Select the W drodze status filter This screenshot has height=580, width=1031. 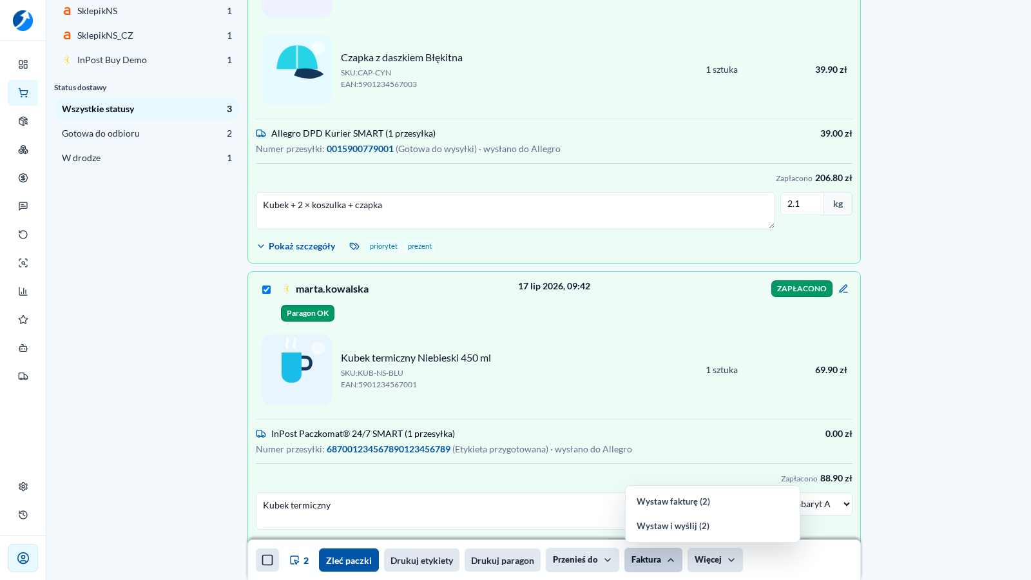(x=147, y=158)
